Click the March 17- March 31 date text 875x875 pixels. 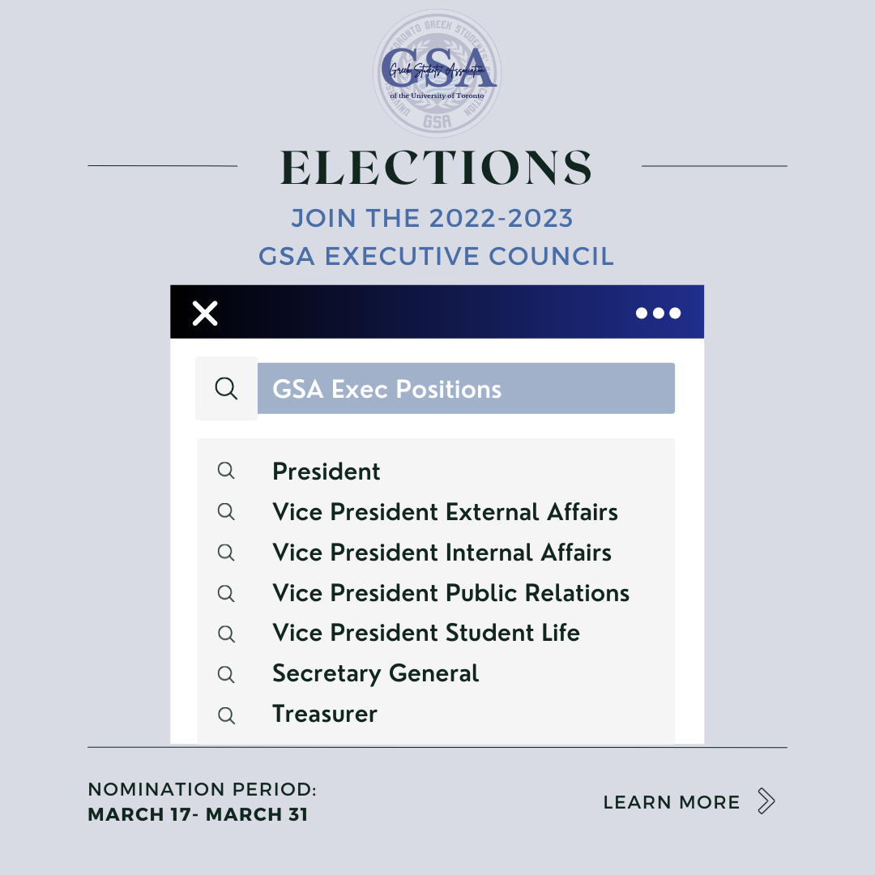pyautogui.click(x=198, y=814)
